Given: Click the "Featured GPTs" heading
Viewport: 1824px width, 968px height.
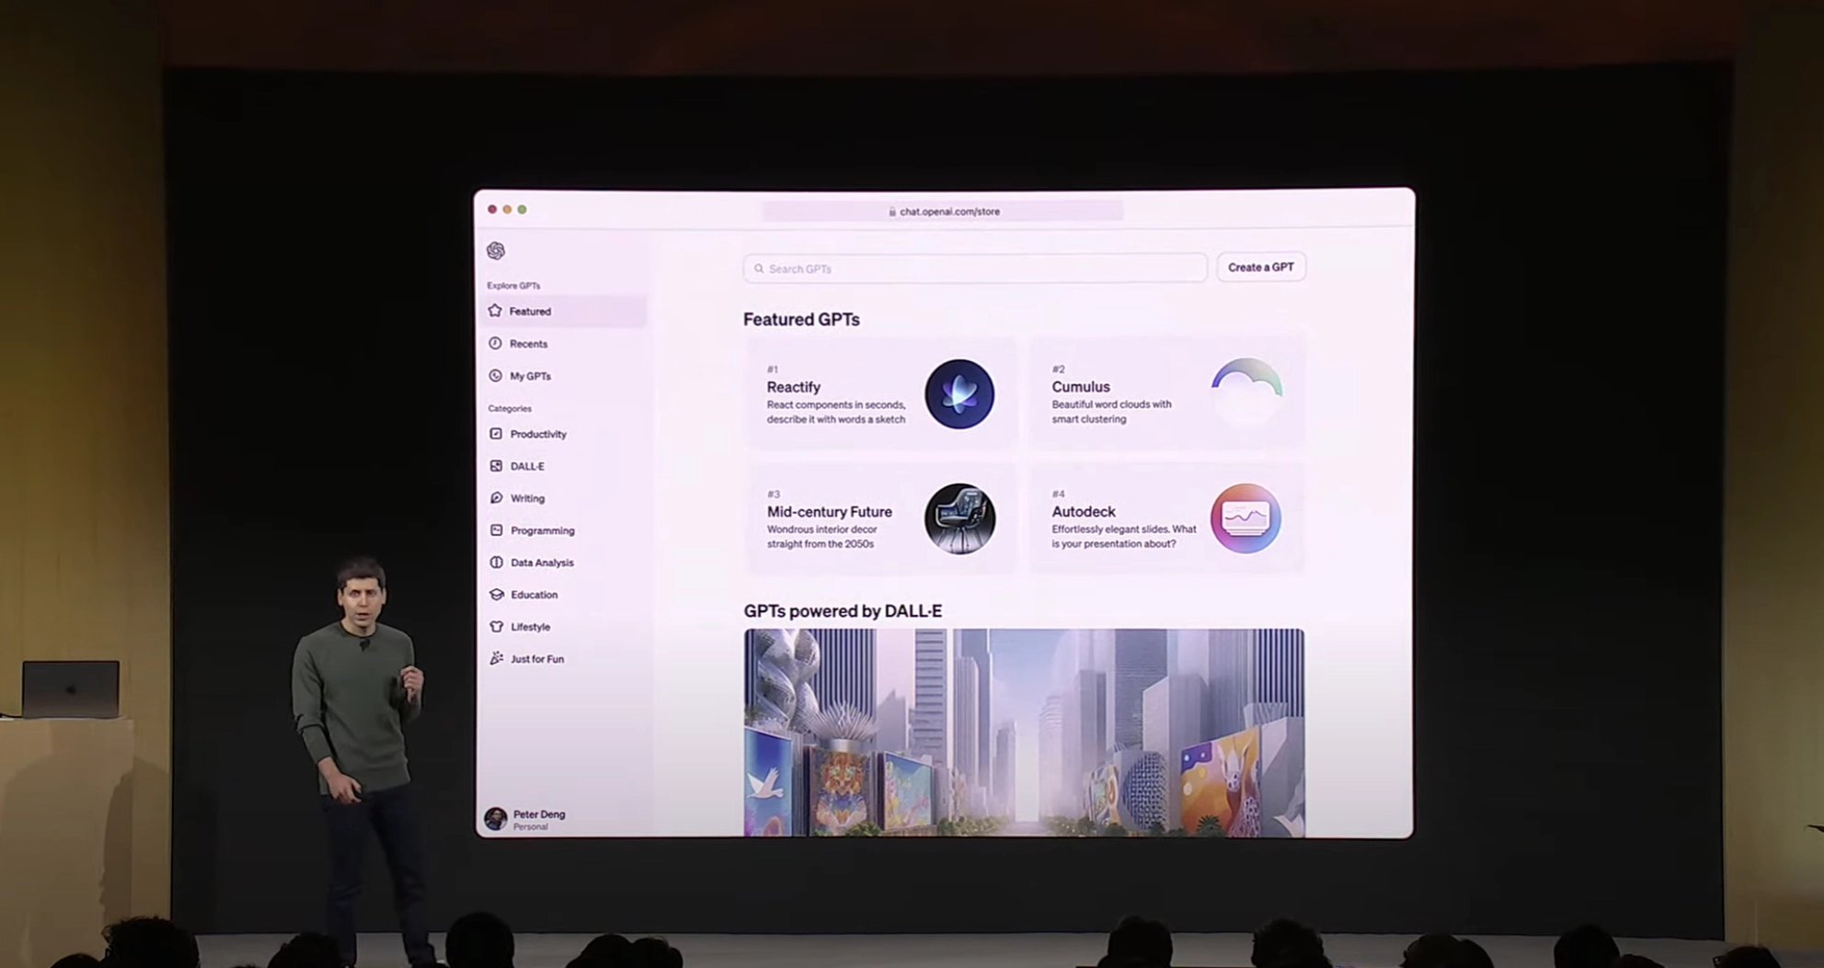Looking at the screenshot, I should (x=801, y=320).
